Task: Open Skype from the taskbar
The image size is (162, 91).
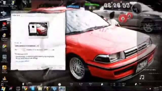Action: (x=33, y=89)
